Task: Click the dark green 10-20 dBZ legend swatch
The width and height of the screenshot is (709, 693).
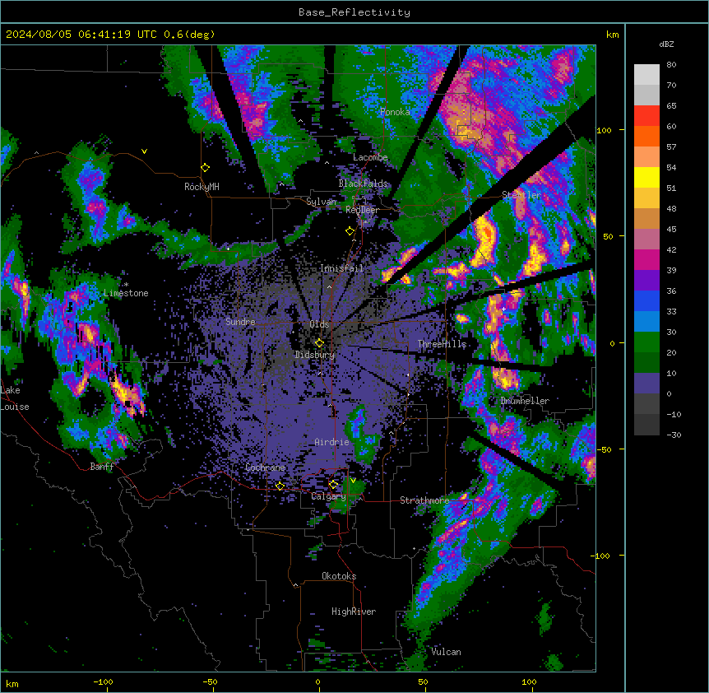Action: coord(646,363)
